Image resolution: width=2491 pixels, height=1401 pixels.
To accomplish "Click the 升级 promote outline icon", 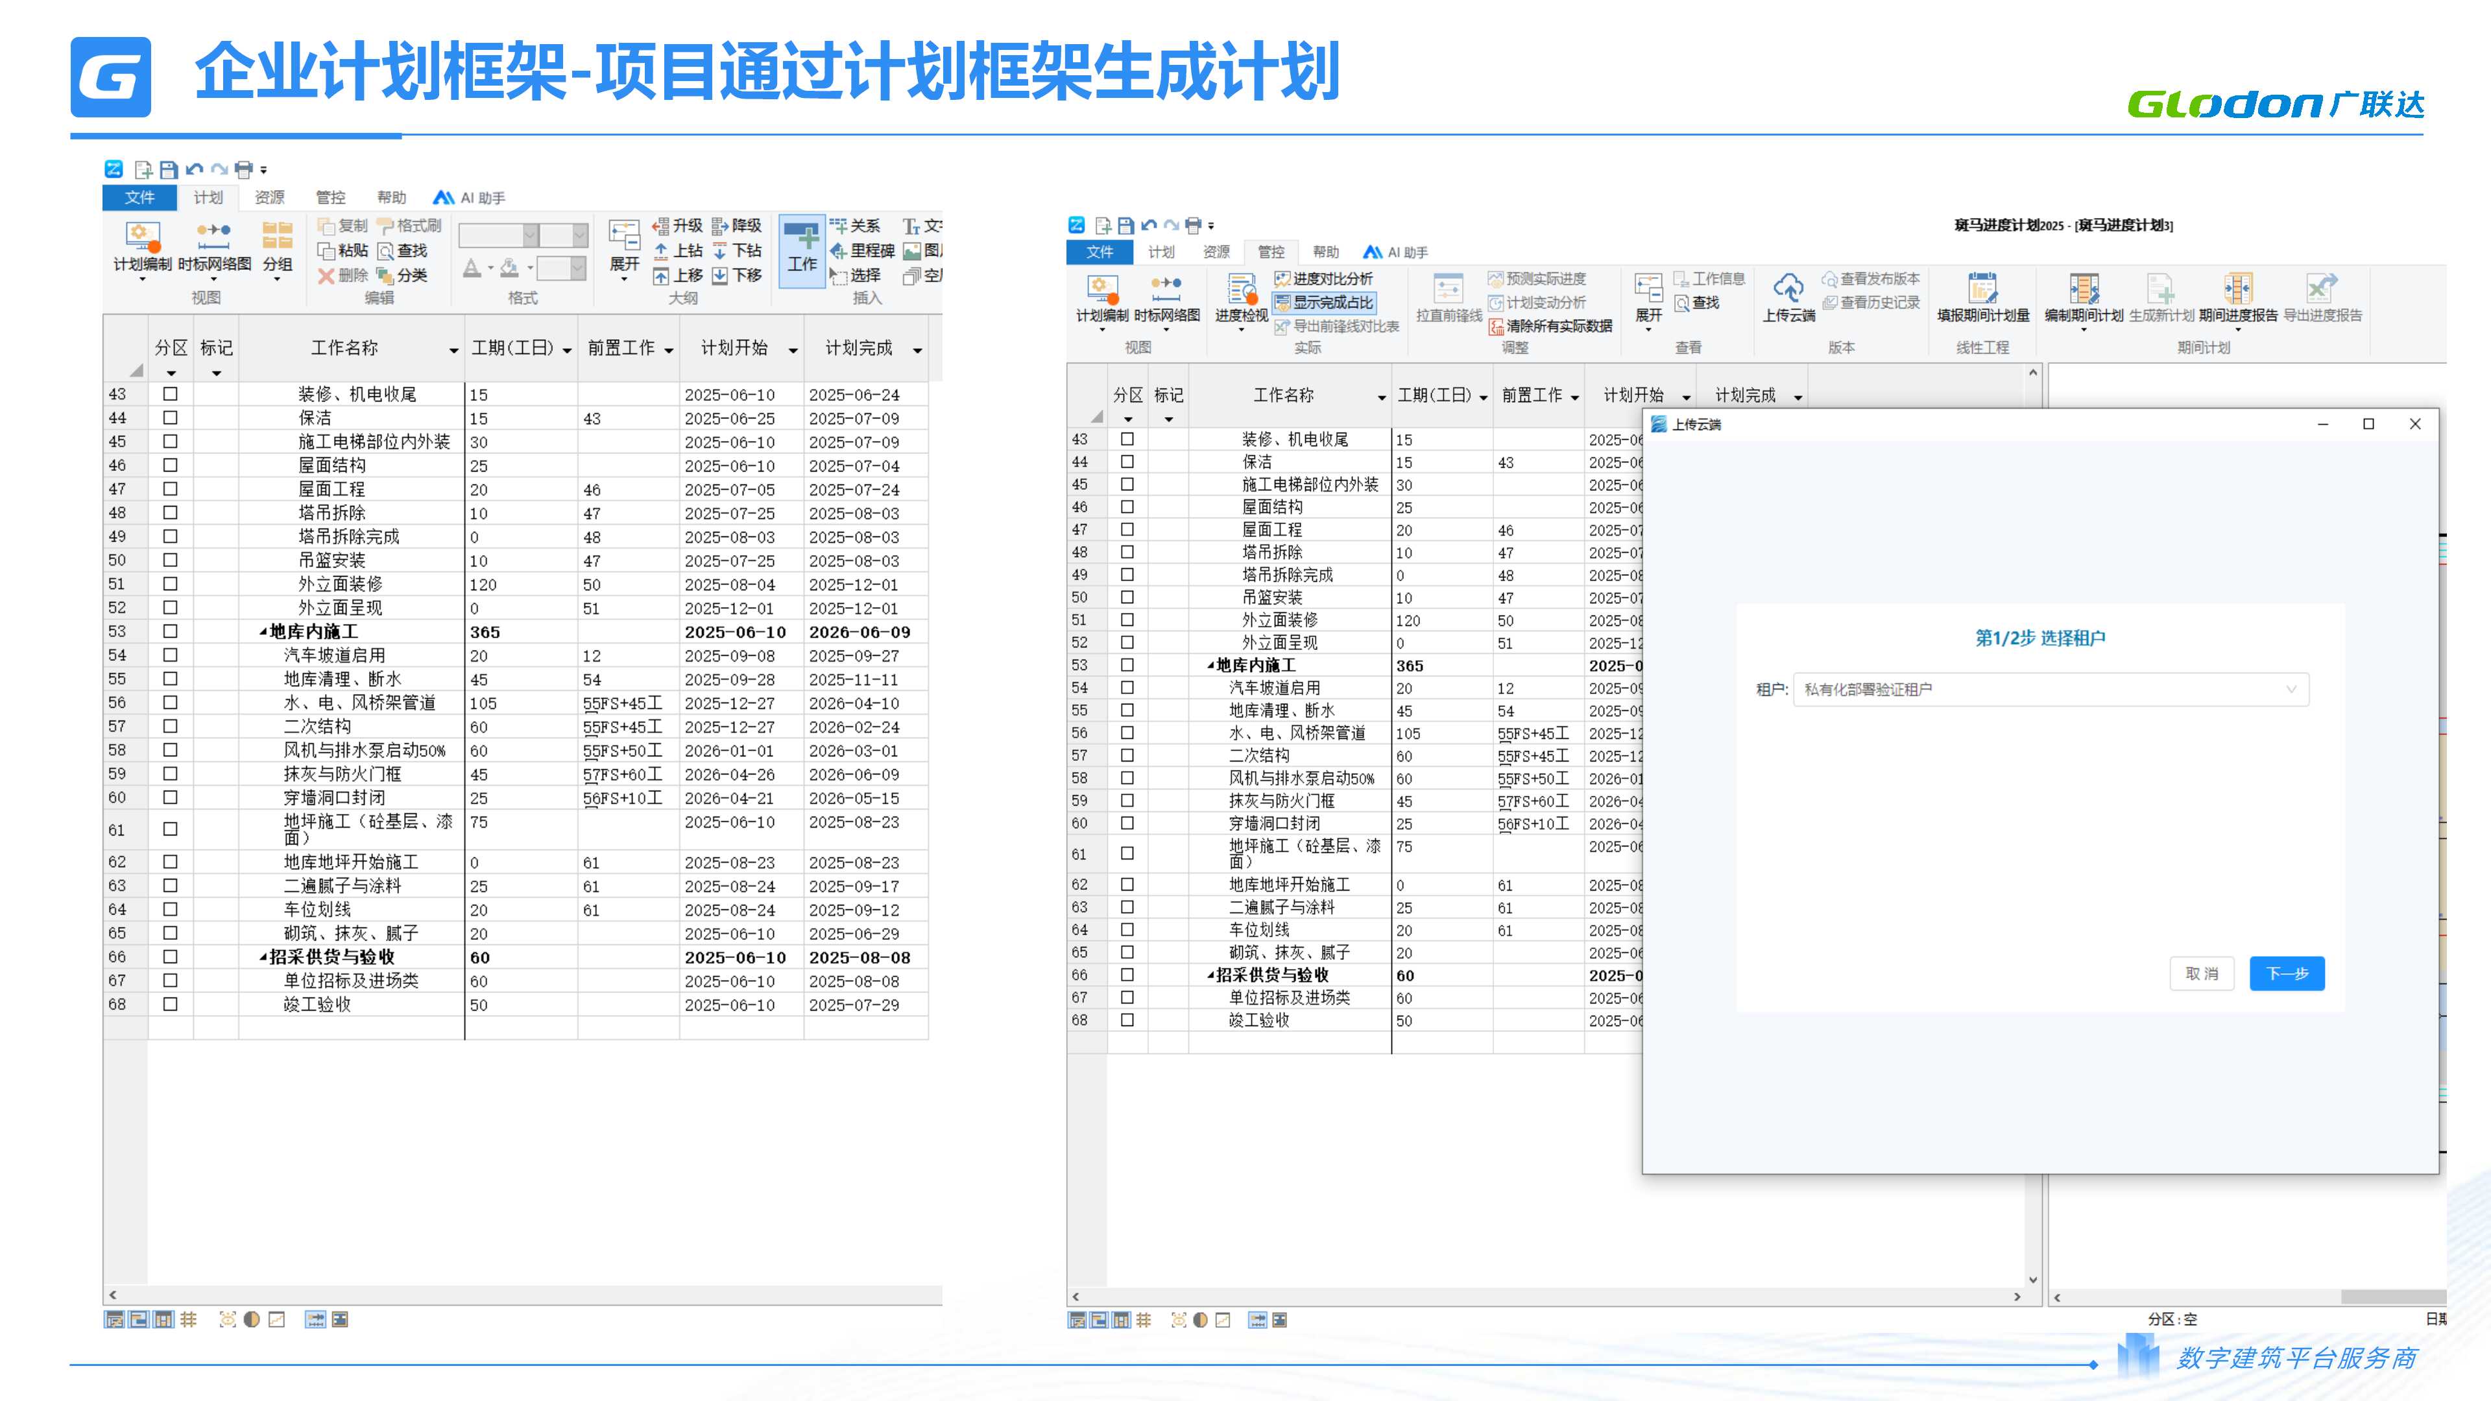I will [x=662, y=225].
